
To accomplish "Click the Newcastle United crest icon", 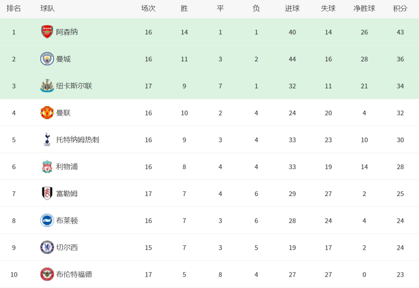I will (47, 86).
